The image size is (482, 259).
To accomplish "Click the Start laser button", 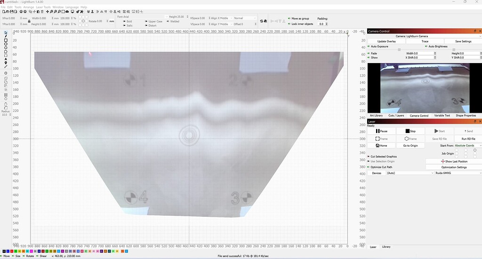I will [439, 131].
